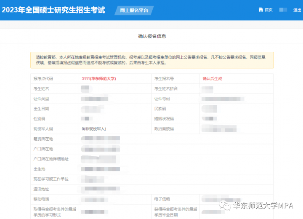Click the 出生日期 label
Viewport: 303px width, 219px height.
click(x=41, y=109)
